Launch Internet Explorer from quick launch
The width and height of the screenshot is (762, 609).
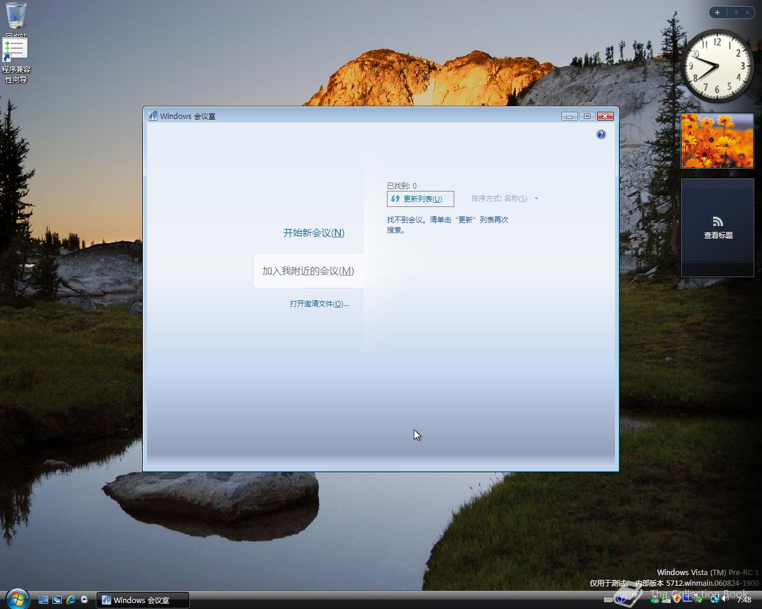[x=71, y=600]
